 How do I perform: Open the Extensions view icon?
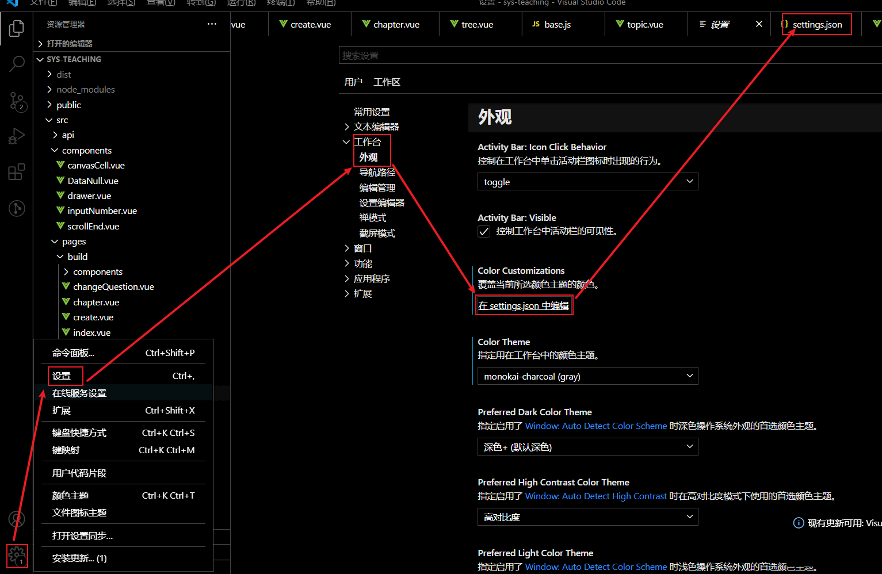coord(17,172)
